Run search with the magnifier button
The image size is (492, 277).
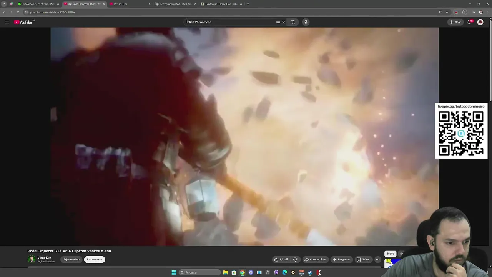(293, 22)
